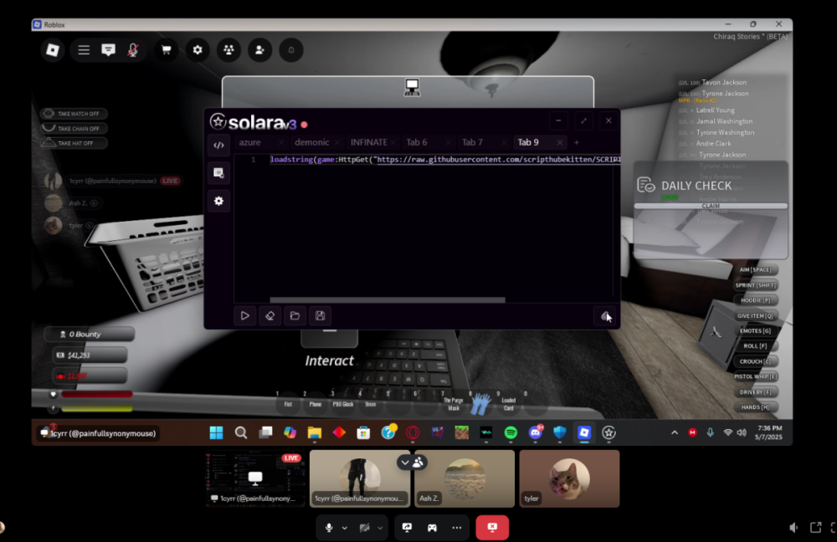The image size is (837, 542).
Task: Click the HANDS [H] game button
Action: tap(755, 407)
